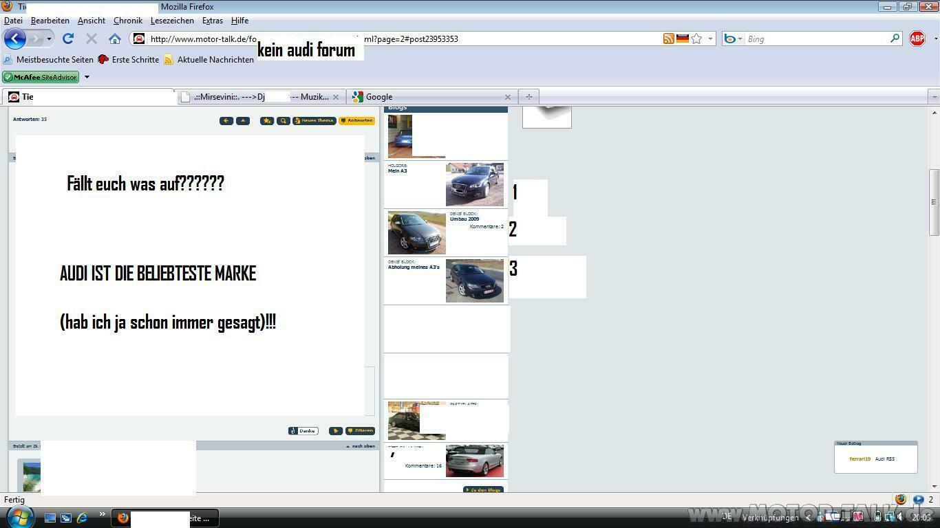Click forum up-arrow icon in thread toolbar
Viewport: 940px width, 528px height.
[243, 120]
